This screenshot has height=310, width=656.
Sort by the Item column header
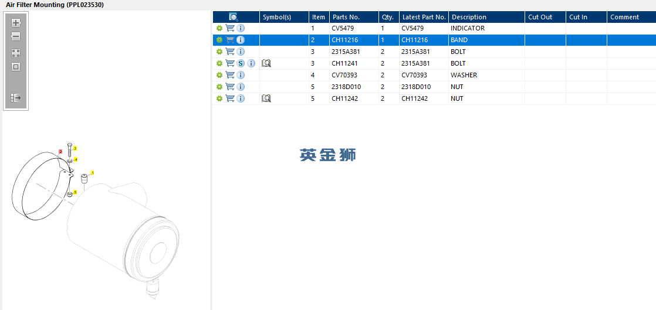(x=319, y=17)
